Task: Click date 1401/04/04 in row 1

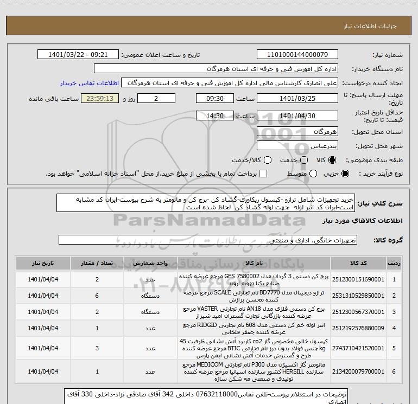Action: coord(43,279)
